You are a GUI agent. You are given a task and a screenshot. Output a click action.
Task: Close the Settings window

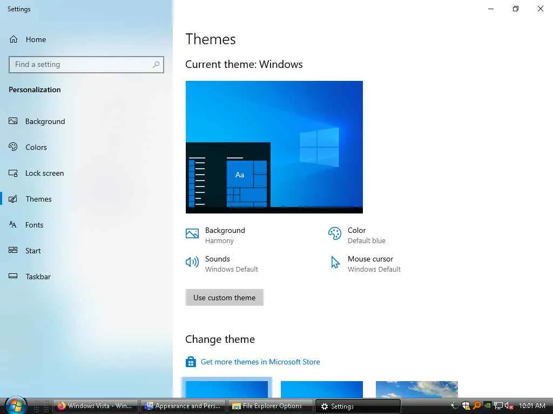tap(540, 9)
